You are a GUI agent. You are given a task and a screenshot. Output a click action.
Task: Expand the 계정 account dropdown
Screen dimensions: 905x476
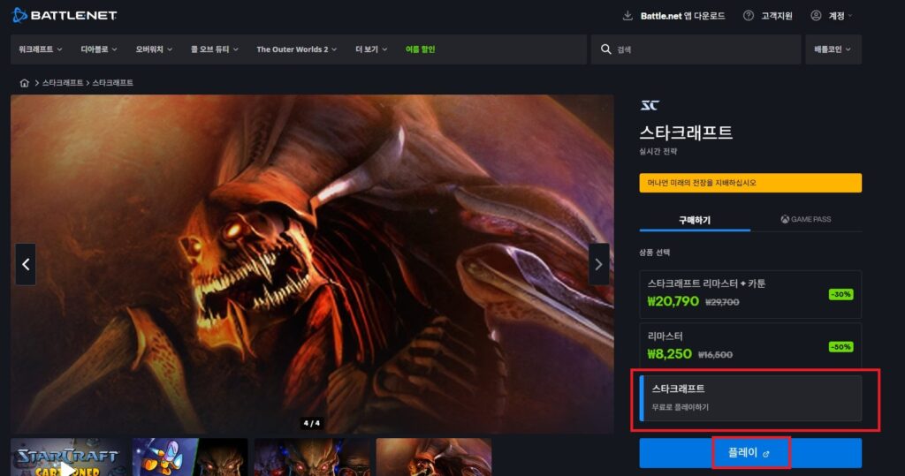[x=840, y=16]
